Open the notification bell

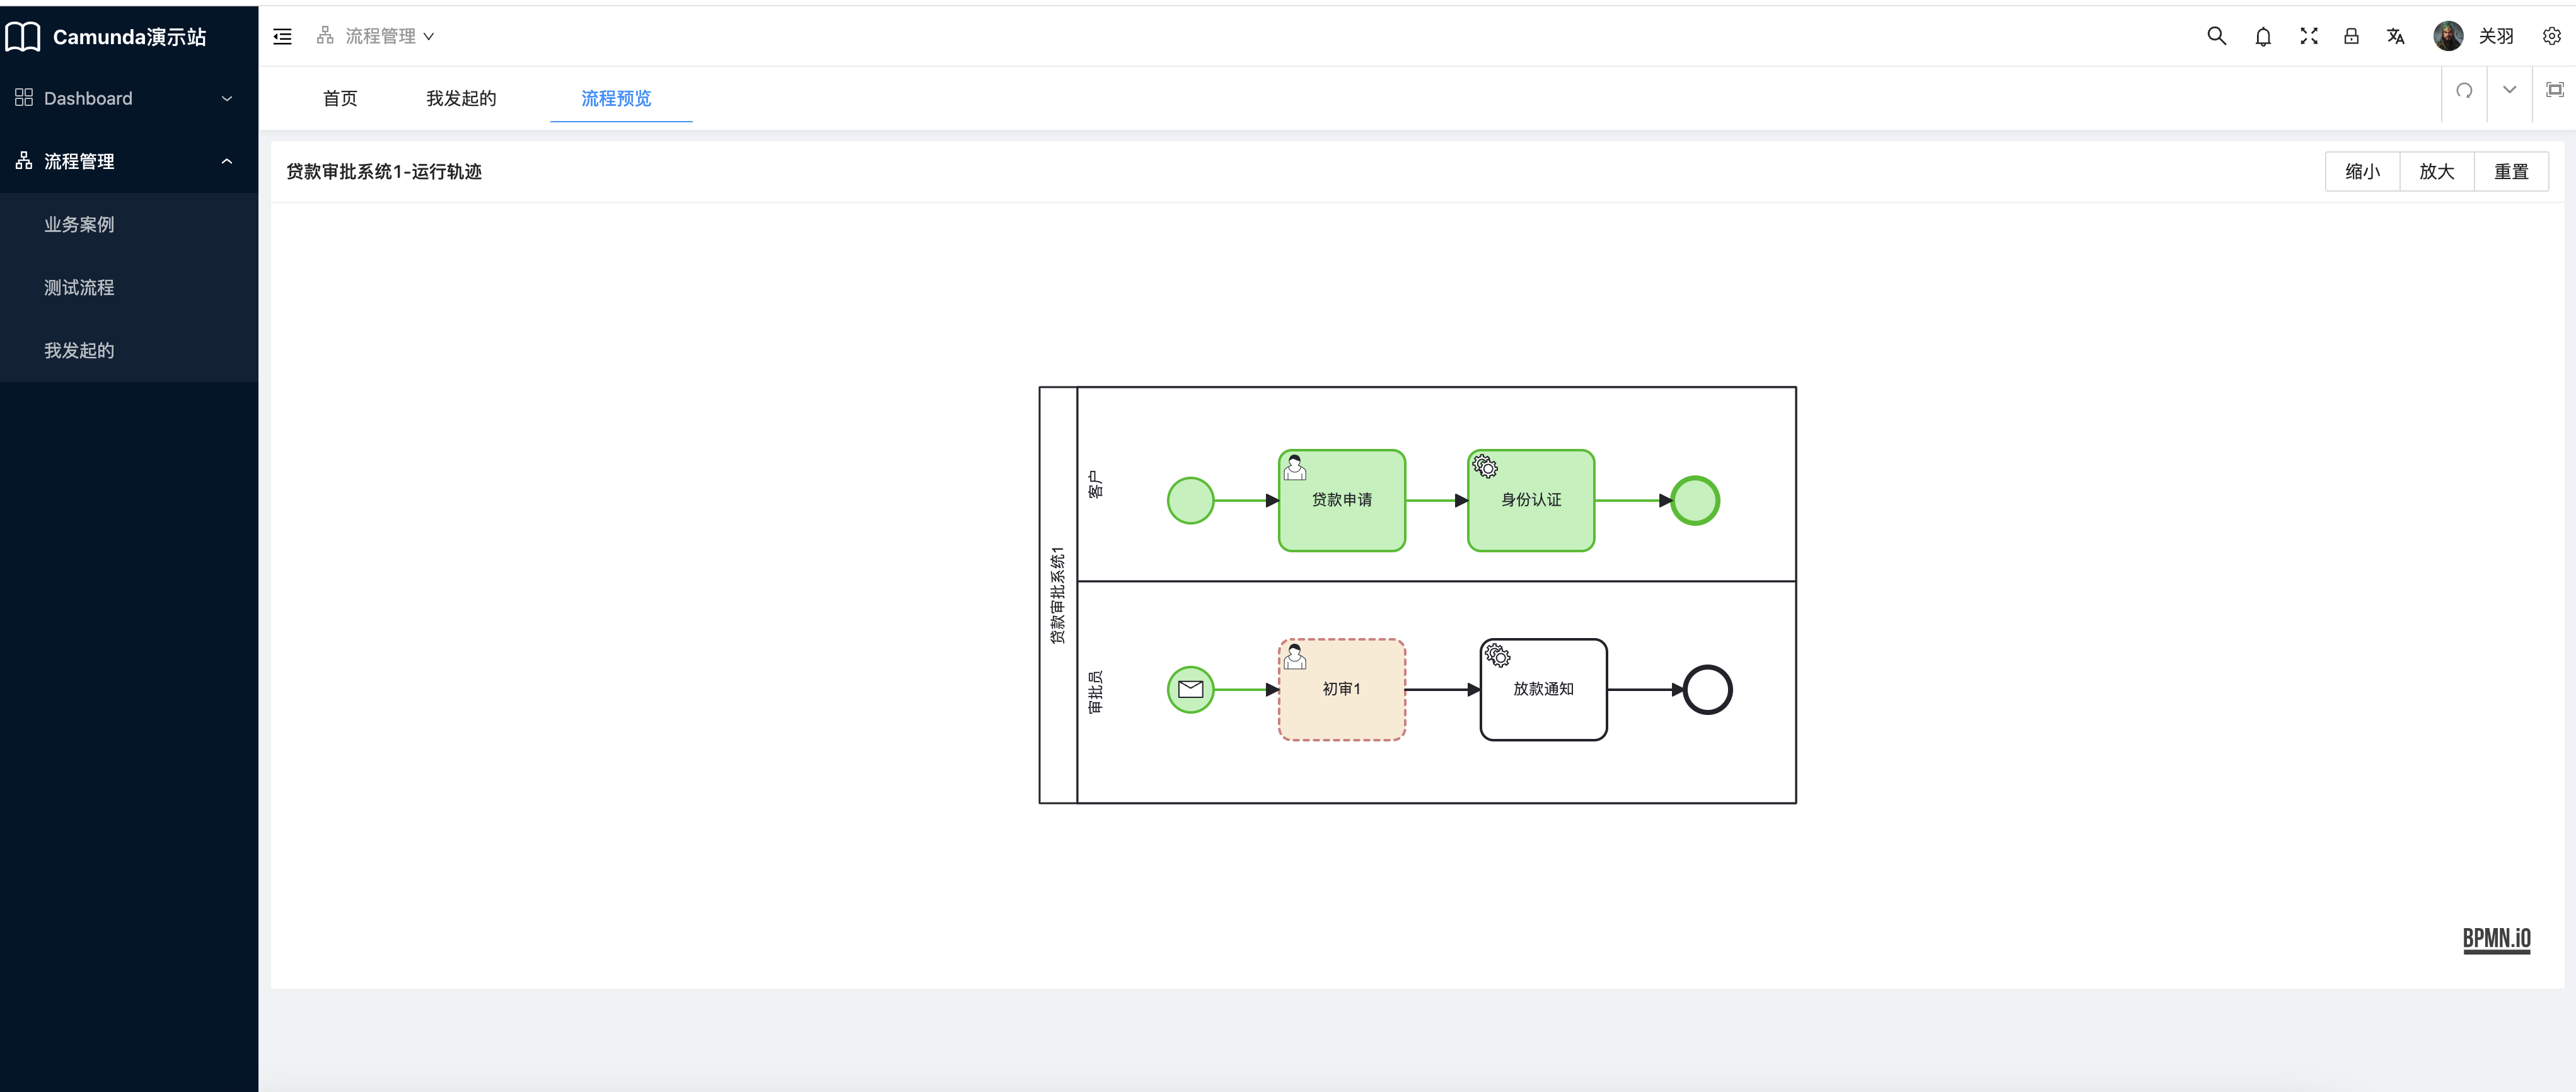pos(2263,37)
